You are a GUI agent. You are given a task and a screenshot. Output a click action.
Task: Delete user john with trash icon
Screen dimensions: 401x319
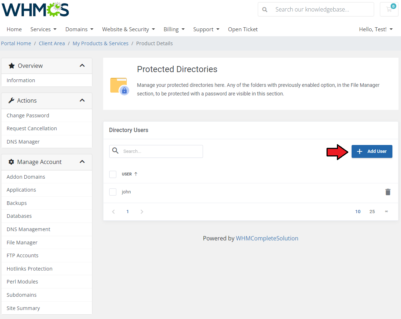(388, 192)
